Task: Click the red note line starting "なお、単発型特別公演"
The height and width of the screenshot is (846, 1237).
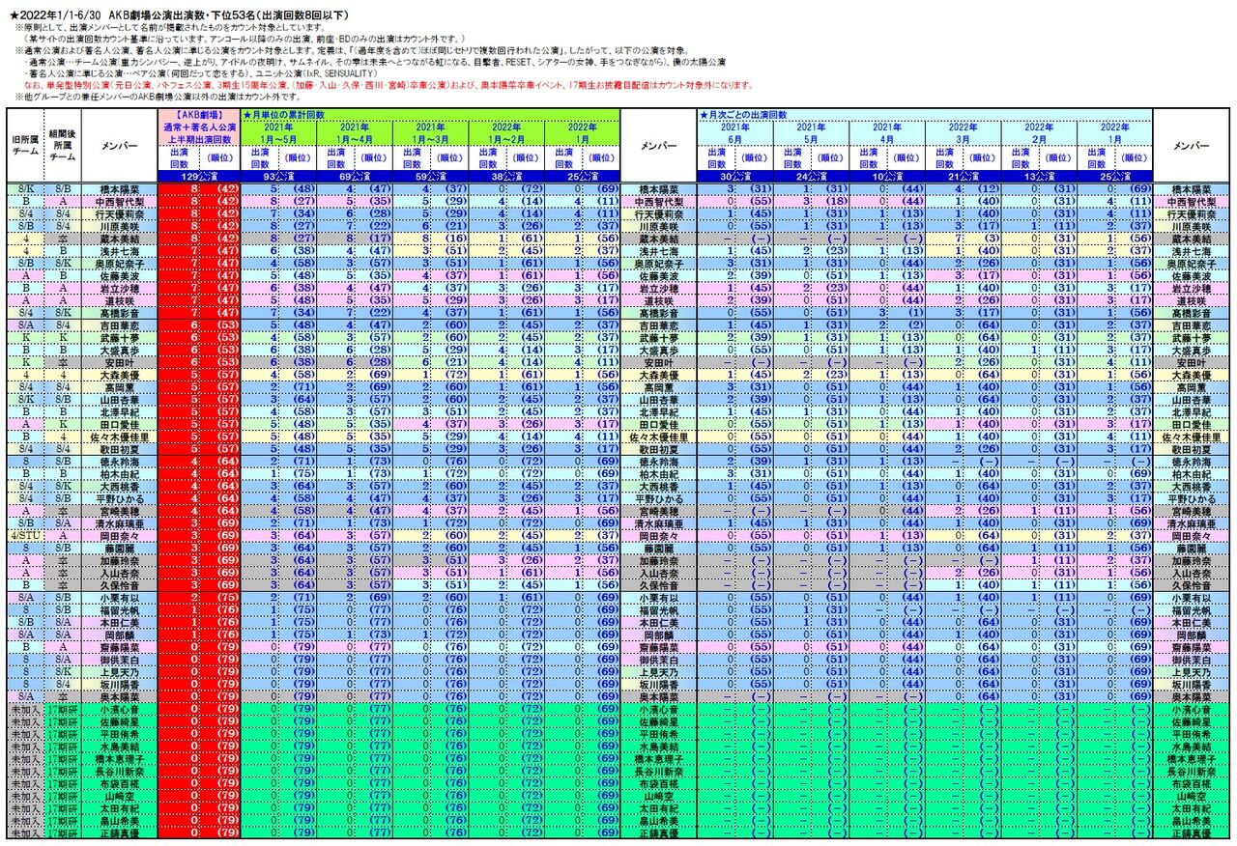Action: click(388, 86)
